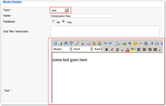This screenshot has width=166, height=106.
Task: Click Paste from Word icon
Action: (x=99, y=43)
